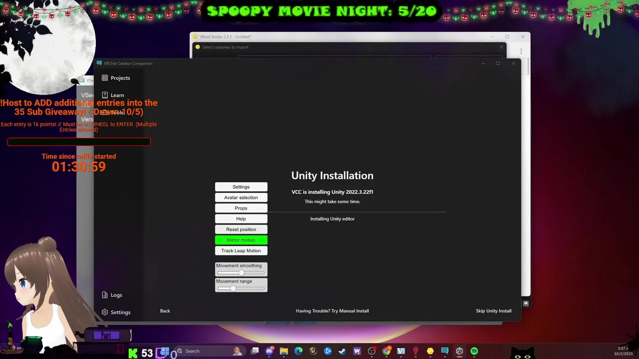The width and height of the screenshot is (639, 359).
Task: Open Spotify from the taskbar
Action: pyautogui.click(x=474, y=351)
